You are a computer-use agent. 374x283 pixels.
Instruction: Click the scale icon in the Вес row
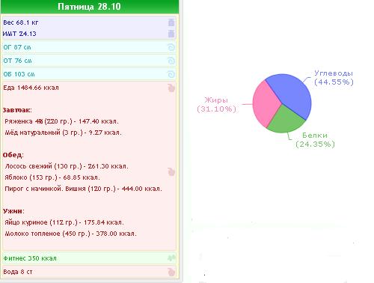tap(171, 22)
